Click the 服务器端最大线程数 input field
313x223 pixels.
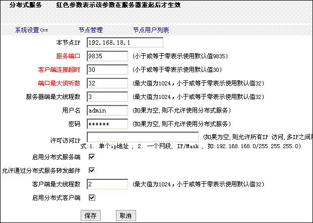point(107,96)
